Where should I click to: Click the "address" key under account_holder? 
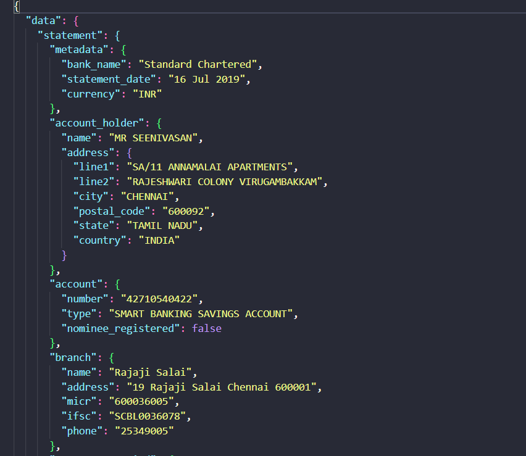point(88,152)
